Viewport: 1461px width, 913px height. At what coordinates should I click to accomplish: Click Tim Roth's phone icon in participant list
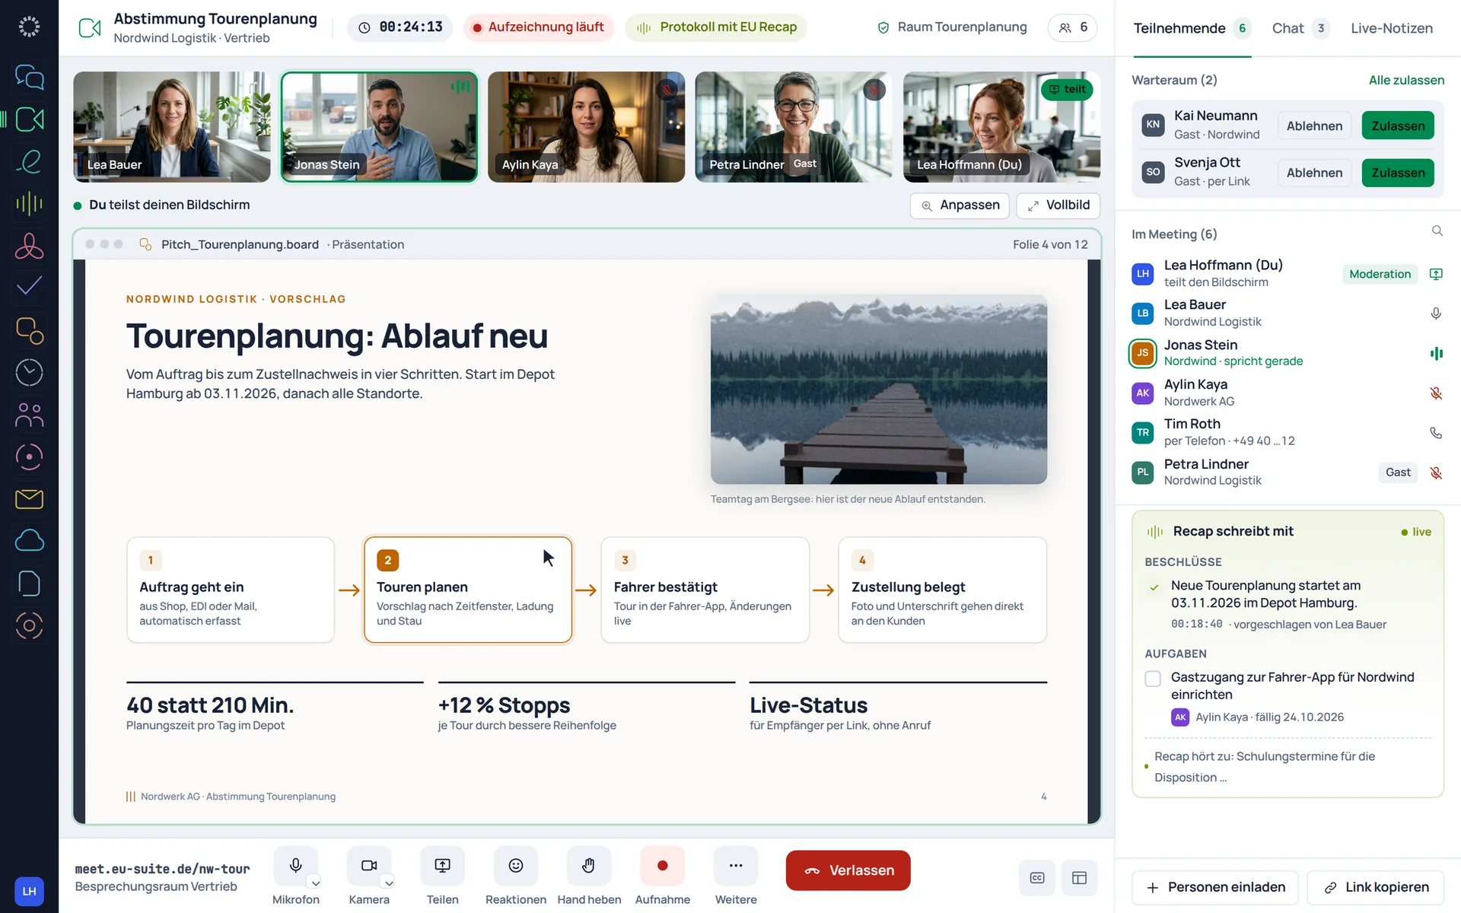click(1436, 433)
